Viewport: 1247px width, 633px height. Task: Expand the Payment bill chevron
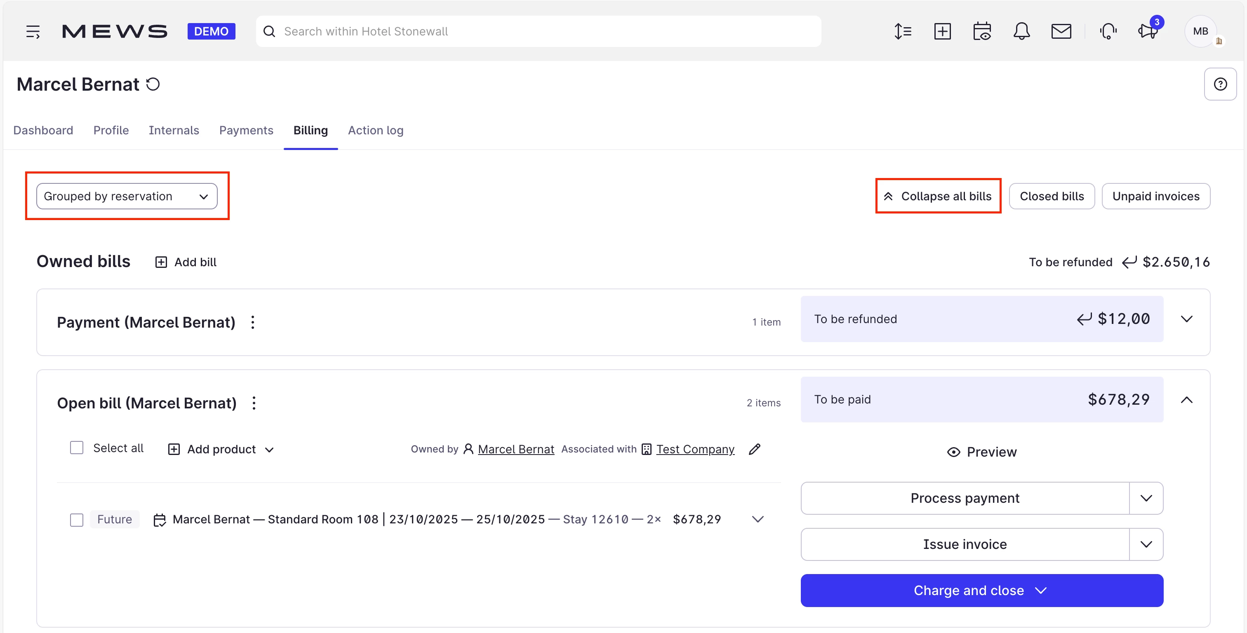pyautogui.click(x=1186, y=319)
